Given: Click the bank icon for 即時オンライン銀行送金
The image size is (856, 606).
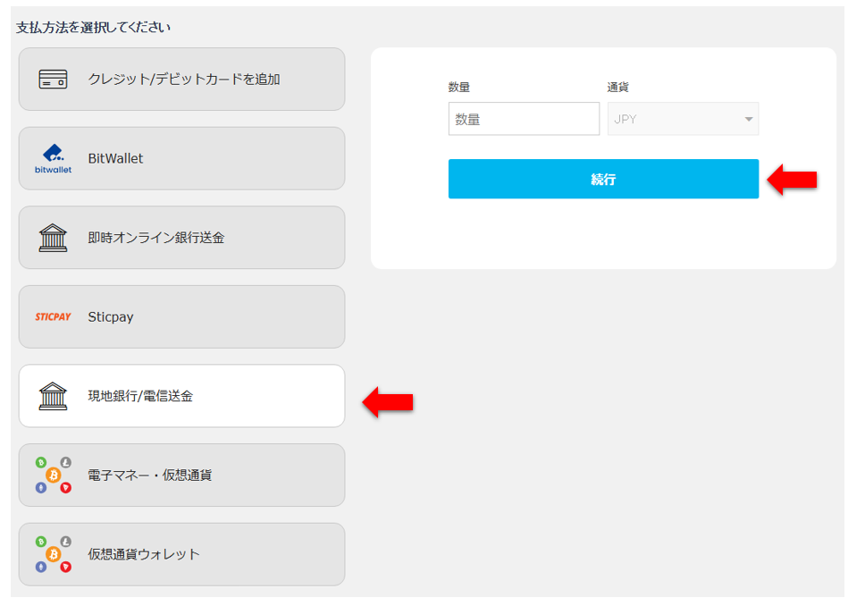Looking at the screenshot, I should [53, 238].
